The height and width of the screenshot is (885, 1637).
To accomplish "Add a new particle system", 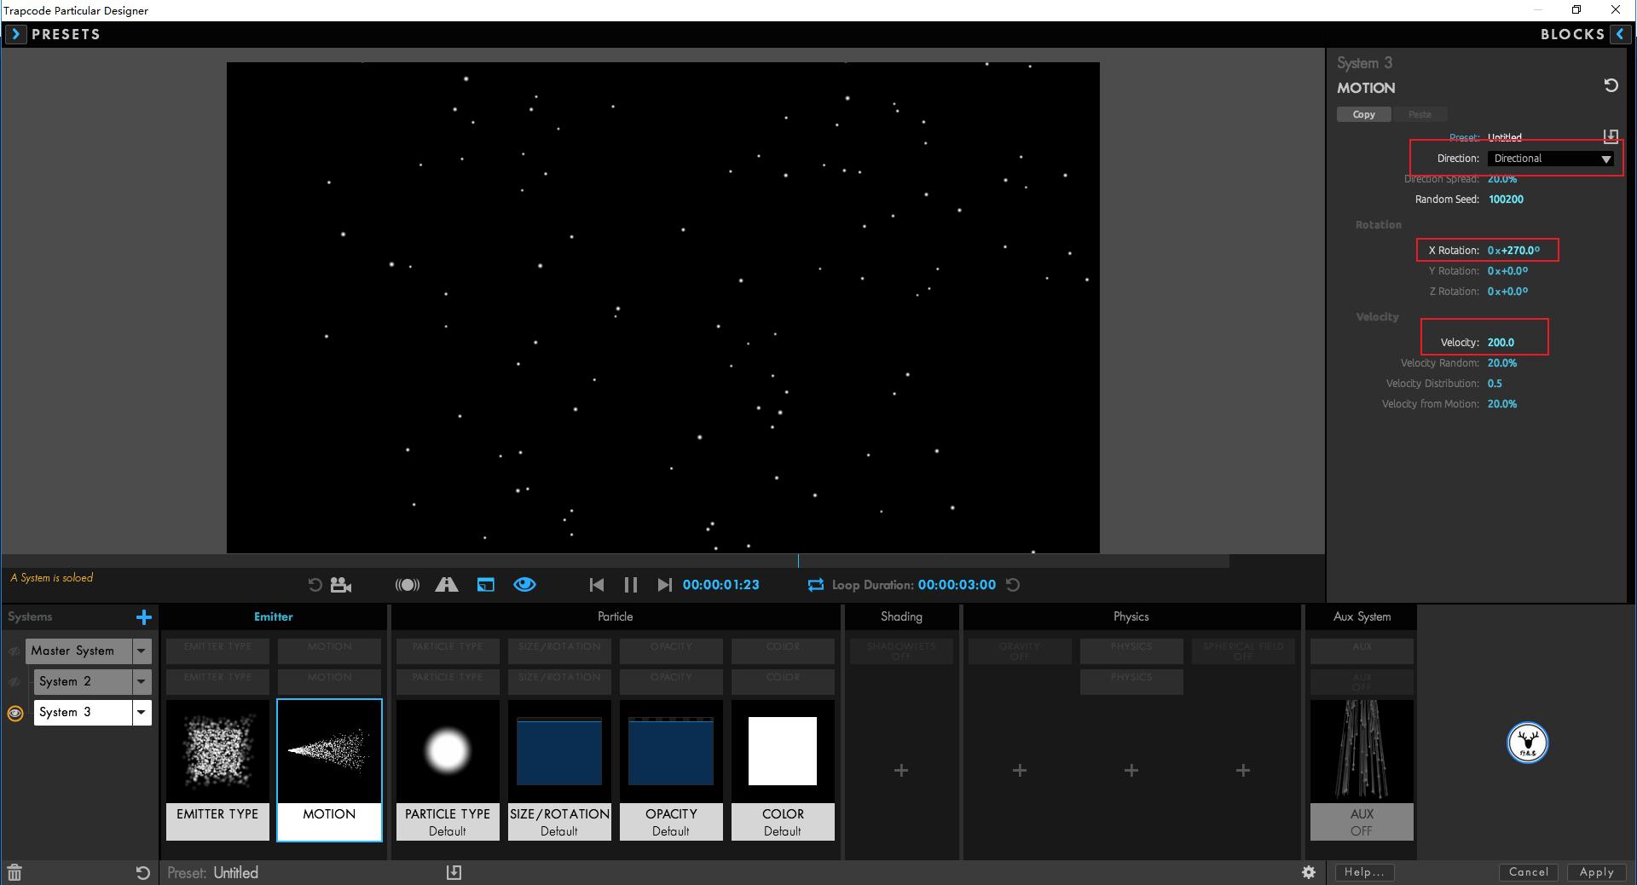I will coord(143,616).
